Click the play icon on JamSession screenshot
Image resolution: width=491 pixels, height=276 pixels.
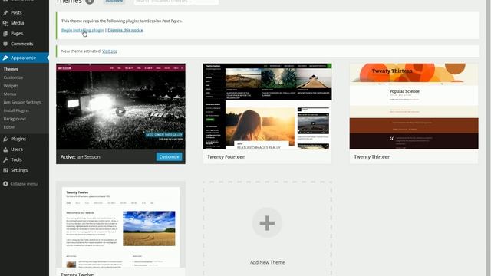(x=120, y=111)
